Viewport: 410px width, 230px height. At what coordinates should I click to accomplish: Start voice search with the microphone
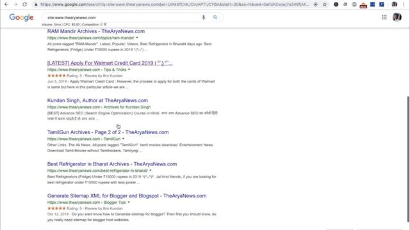click(x=204, y=17)
